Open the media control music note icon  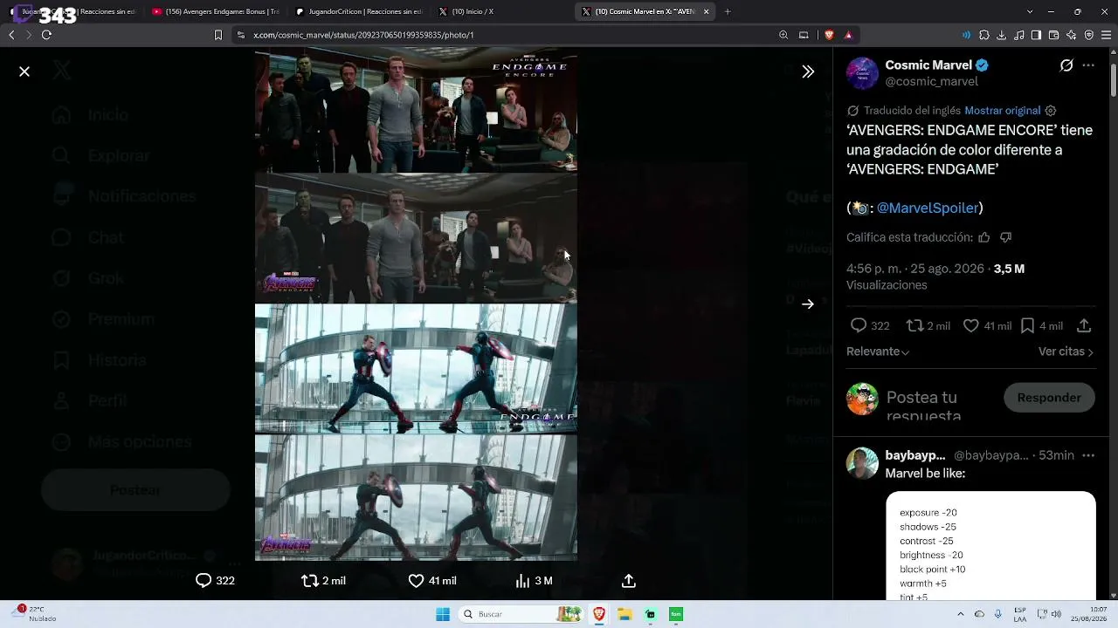[1018, 35]
